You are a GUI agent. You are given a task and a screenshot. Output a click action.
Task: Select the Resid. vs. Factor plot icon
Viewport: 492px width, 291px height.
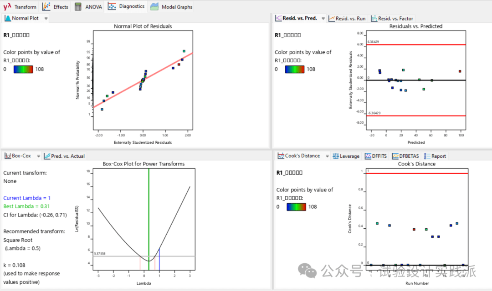click(374, 19)
